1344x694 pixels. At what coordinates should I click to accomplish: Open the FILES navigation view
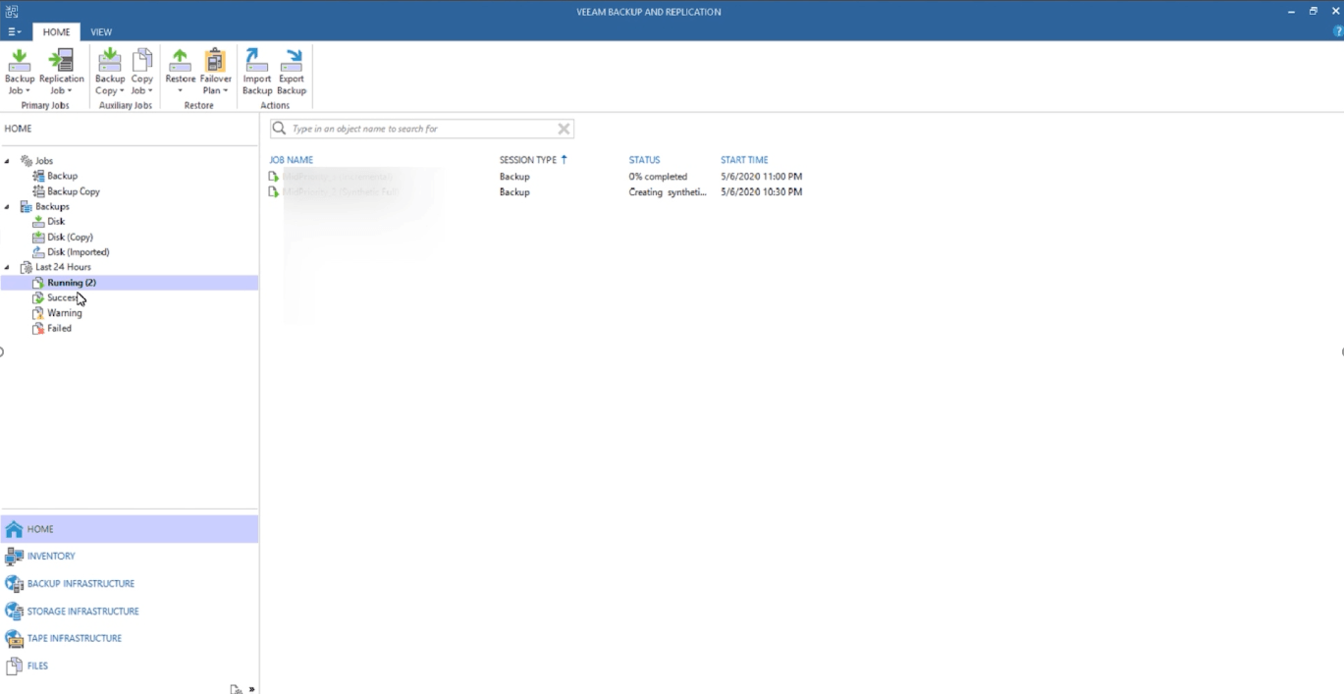pos(130,666)
